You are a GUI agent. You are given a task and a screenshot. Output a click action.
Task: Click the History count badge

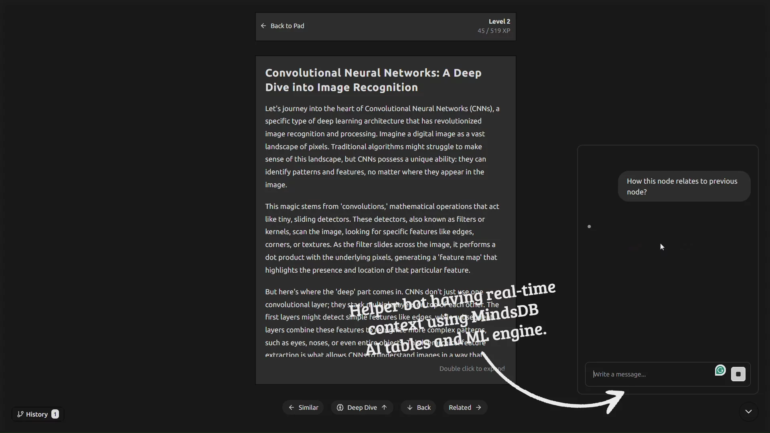tap(55, 414)
